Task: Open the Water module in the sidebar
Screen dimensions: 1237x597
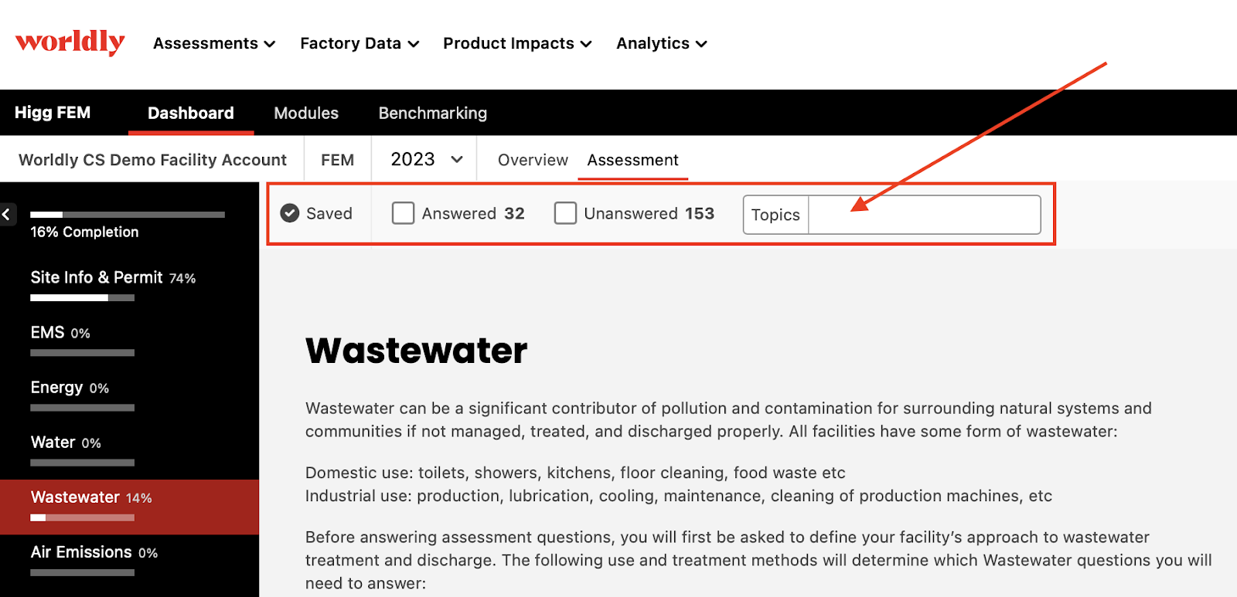Action: coord(54,442)
